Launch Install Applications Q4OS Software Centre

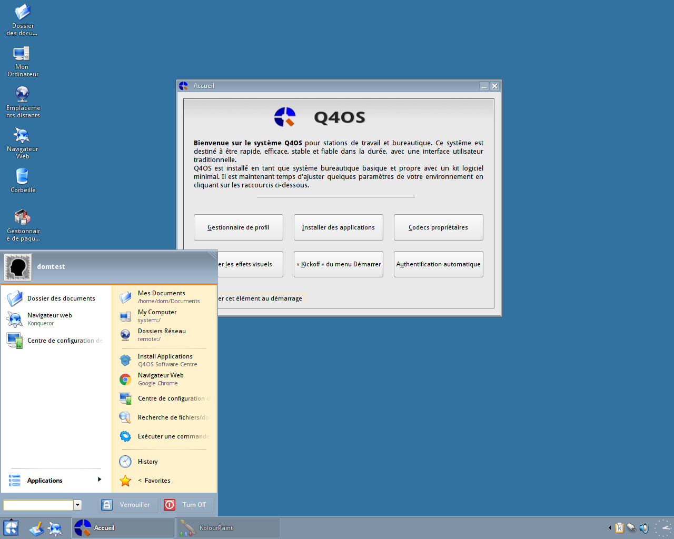(x=164, y=361)
